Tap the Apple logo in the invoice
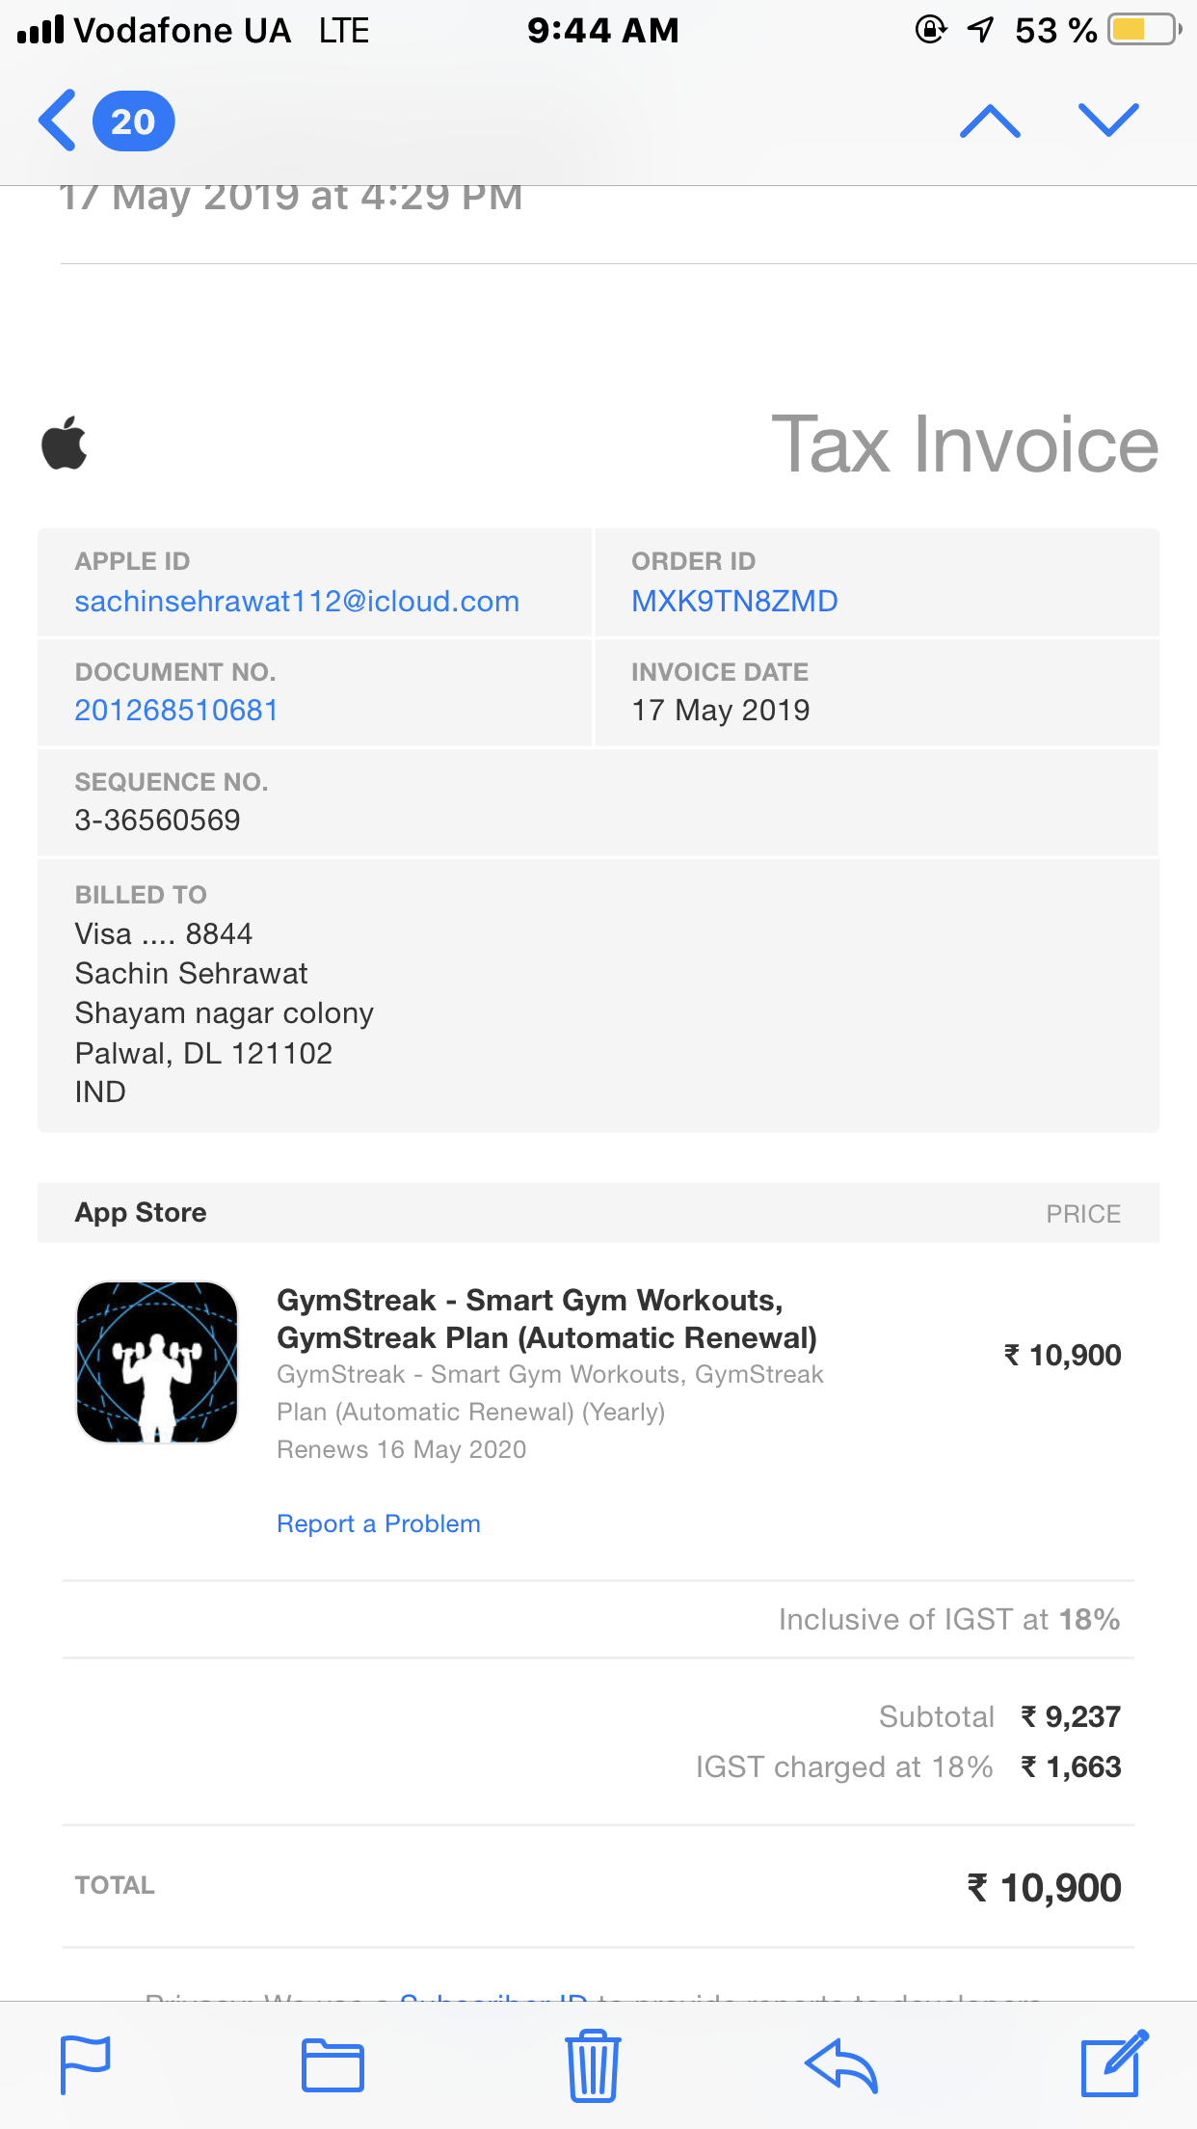Image resolution: width=1197 pixels, height=2129 pixels. pyautogui.click(x=65, y=443)
